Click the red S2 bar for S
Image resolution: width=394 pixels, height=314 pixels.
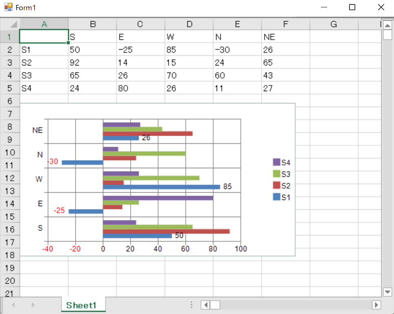[x=166, y=231]
